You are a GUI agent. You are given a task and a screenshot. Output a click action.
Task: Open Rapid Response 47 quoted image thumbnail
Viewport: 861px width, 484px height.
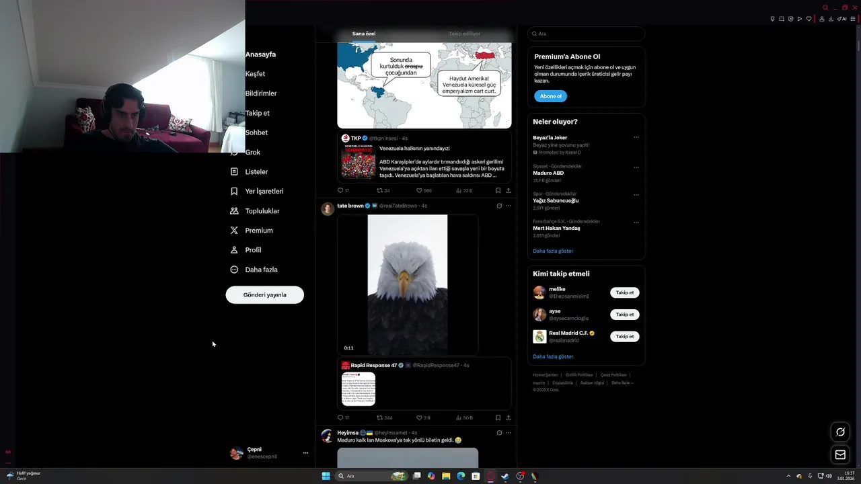tap(359, 389)
